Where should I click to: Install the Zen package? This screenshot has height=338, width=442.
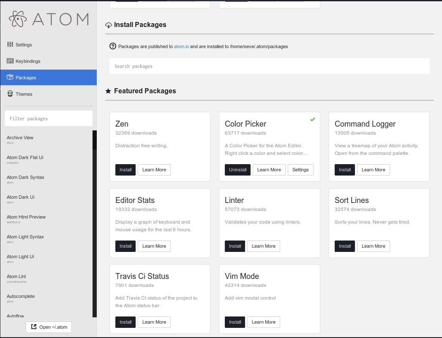click(126, 170)
